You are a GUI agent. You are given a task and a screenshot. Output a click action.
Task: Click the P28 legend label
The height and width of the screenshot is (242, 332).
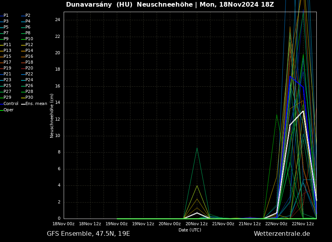pyautogui.click(x=29, y=92)
